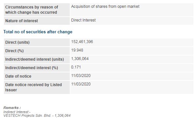This screenshot has height=121, width=196.
Task: Select 'Acquisition of shares from open market' text
Action: 105,7
